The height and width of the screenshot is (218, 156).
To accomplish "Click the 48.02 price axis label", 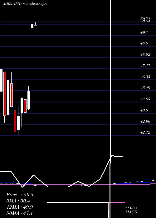I will (145, 54).
